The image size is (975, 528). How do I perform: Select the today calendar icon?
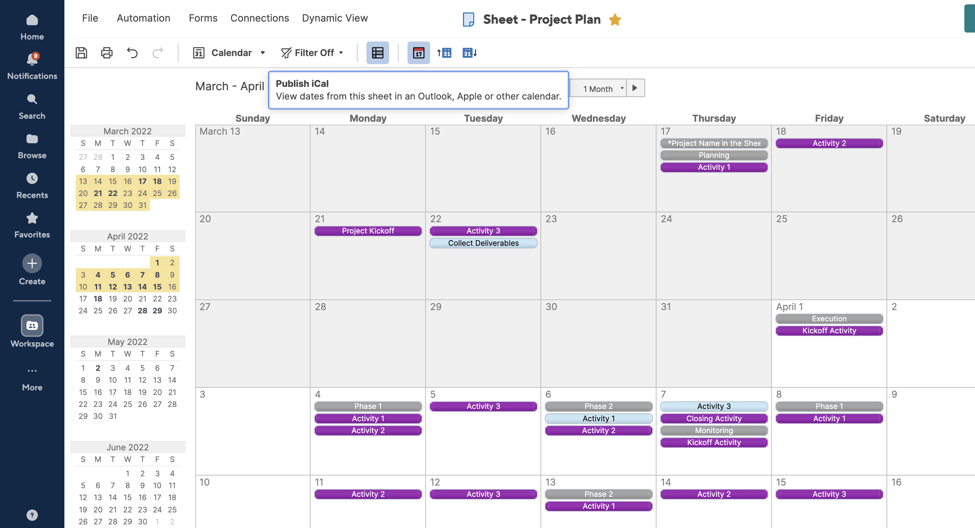(x=418, y=53)
